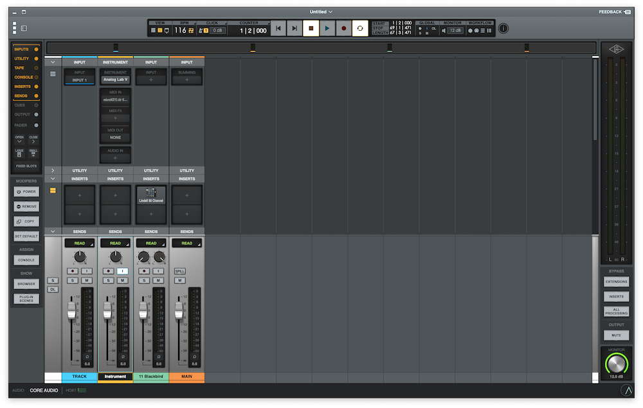
Task: Click the metronome click icon
Action: 202,30
